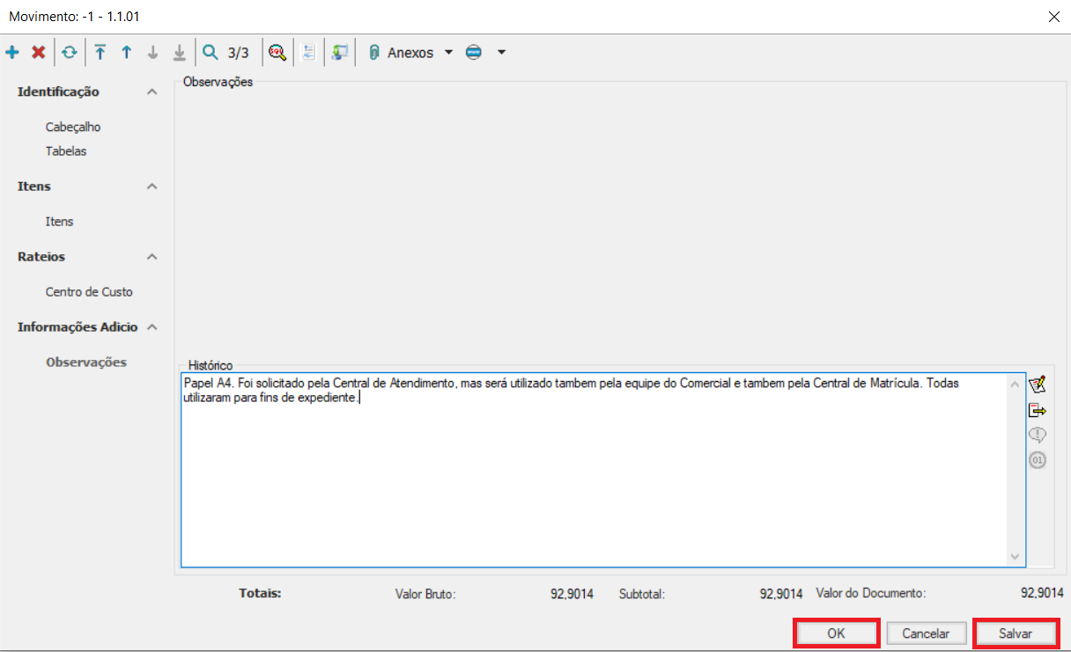
Task: Click the red X delete icon
Action: coord(39,53)
